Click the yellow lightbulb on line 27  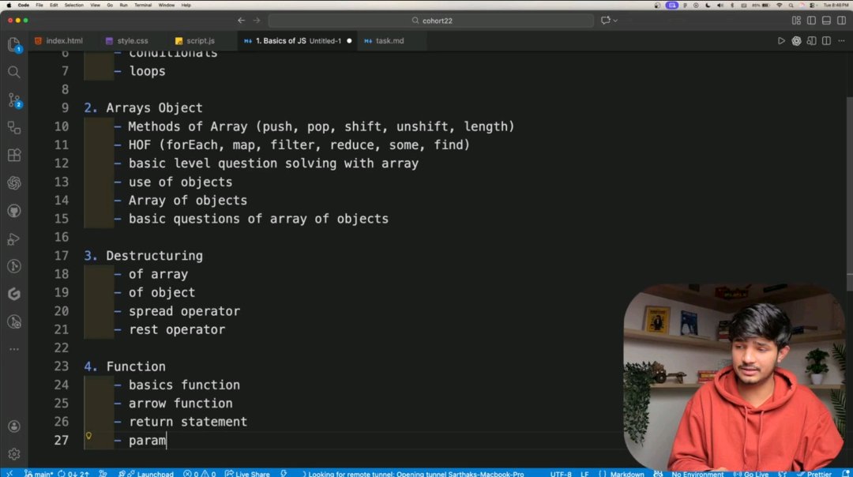(88, 436)
